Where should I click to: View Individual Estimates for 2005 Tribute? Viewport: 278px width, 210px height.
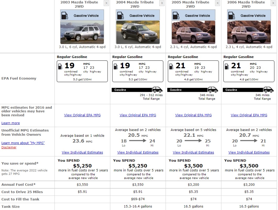(x=193, y=153)
